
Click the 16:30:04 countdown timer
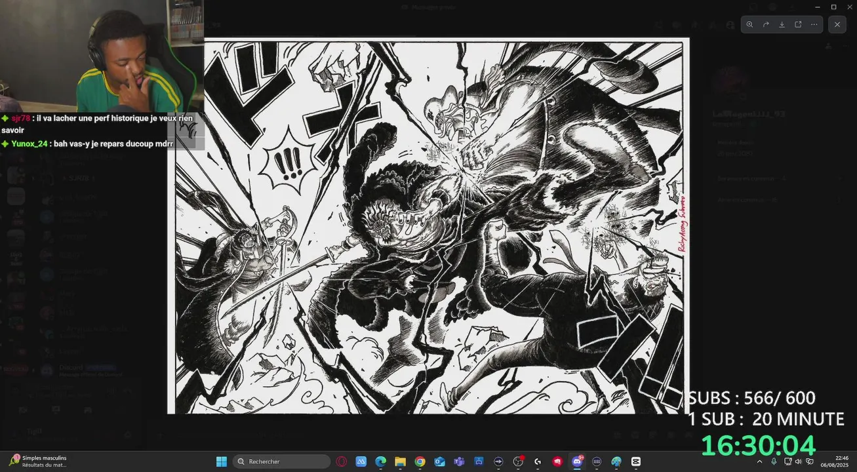[759, 445]
